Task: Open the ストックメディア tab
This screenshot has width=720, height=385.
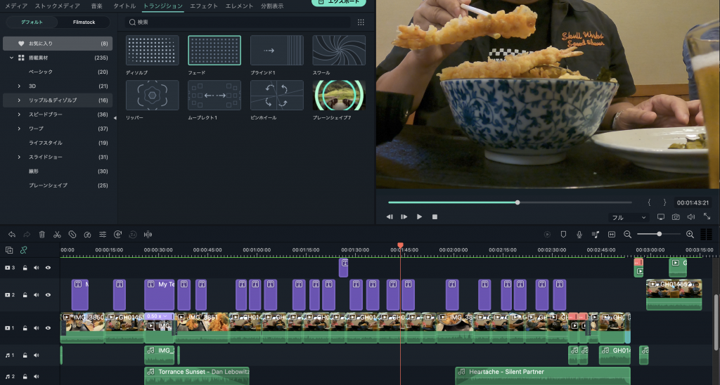Action: tap(58, 6)
